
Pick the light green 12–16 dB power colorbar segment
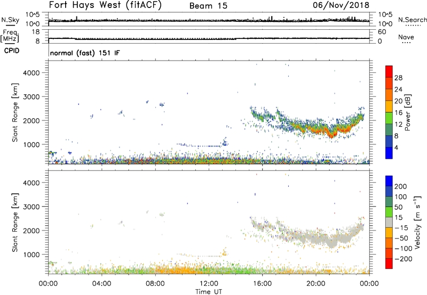coord(389,118)
